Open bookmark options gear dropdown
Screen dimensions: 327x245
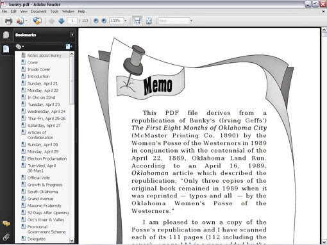(x=20, y=46)
